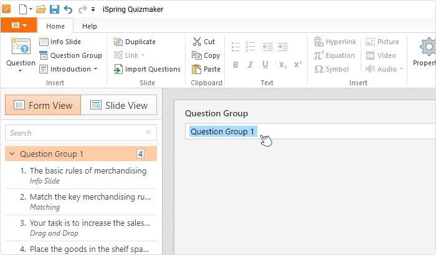Insert Audio
Viewport: 436px width, 255px height.
click(381, 69)
